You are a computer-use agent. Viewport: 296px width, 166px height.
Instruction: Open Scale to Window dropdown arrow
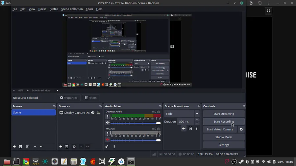coord(57,90)
